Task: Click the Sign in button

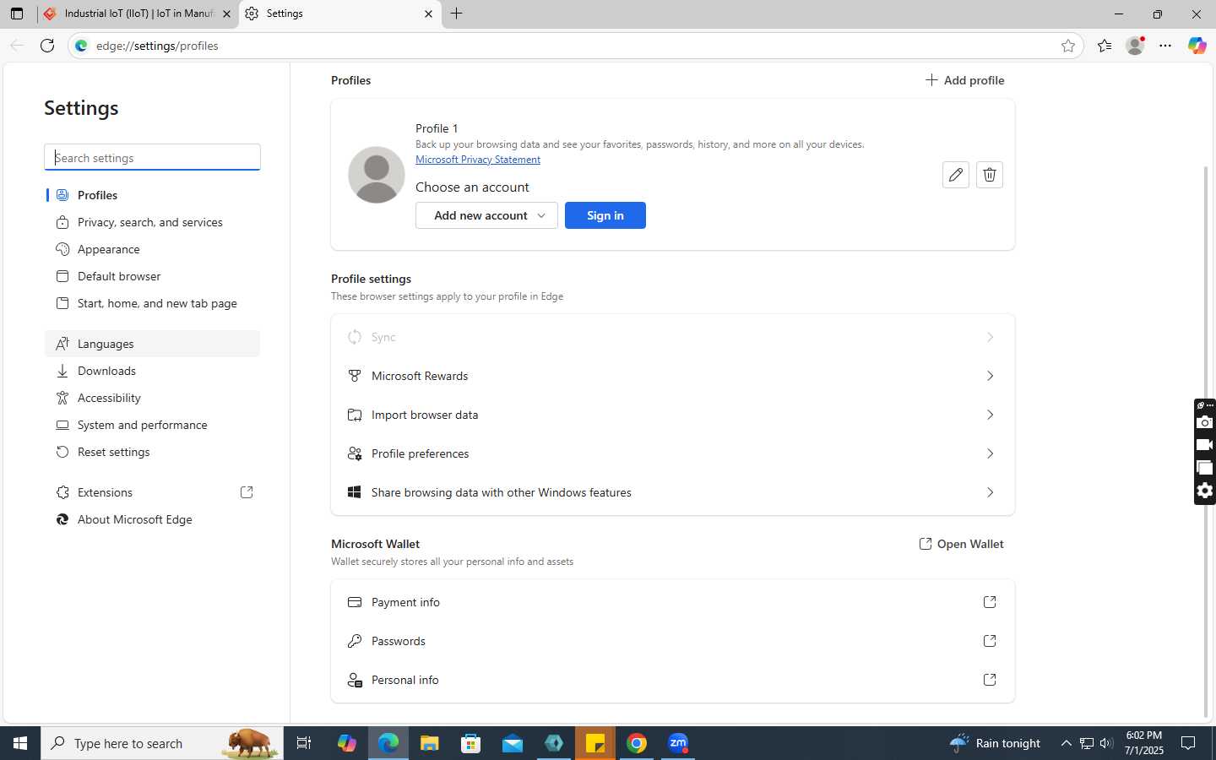Action: click(x=605, y=215)
